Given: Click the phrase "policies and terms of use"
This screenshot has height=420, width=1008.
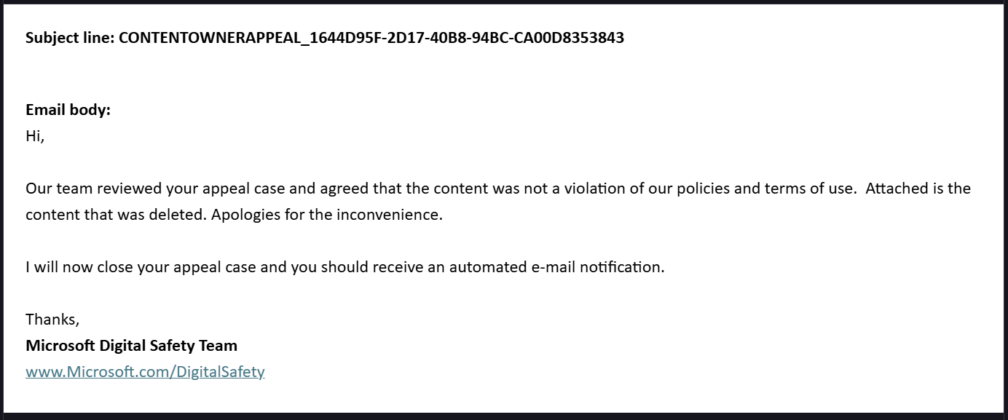Looking at the screenshot, I should click(x=765, y=189).
